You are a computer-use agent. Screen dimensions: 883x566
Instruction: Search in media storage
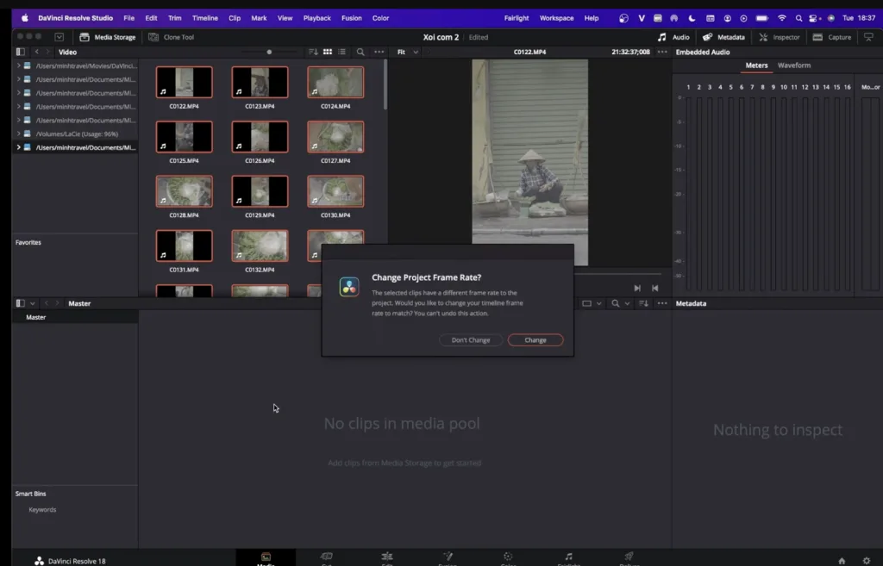(x=360, y=52)
